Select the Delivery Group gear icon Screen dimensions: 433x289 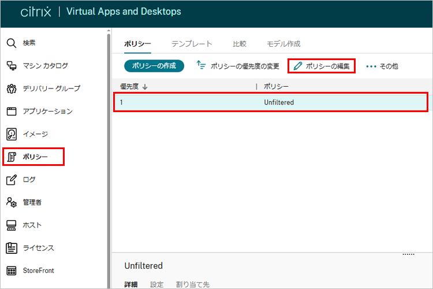[x=12, y=88]
